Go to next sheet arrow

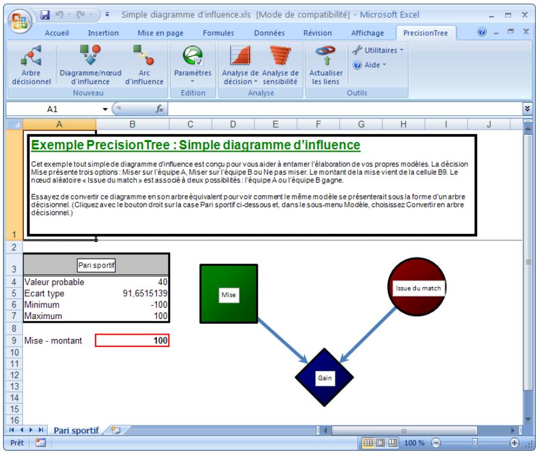click(31, 430)
